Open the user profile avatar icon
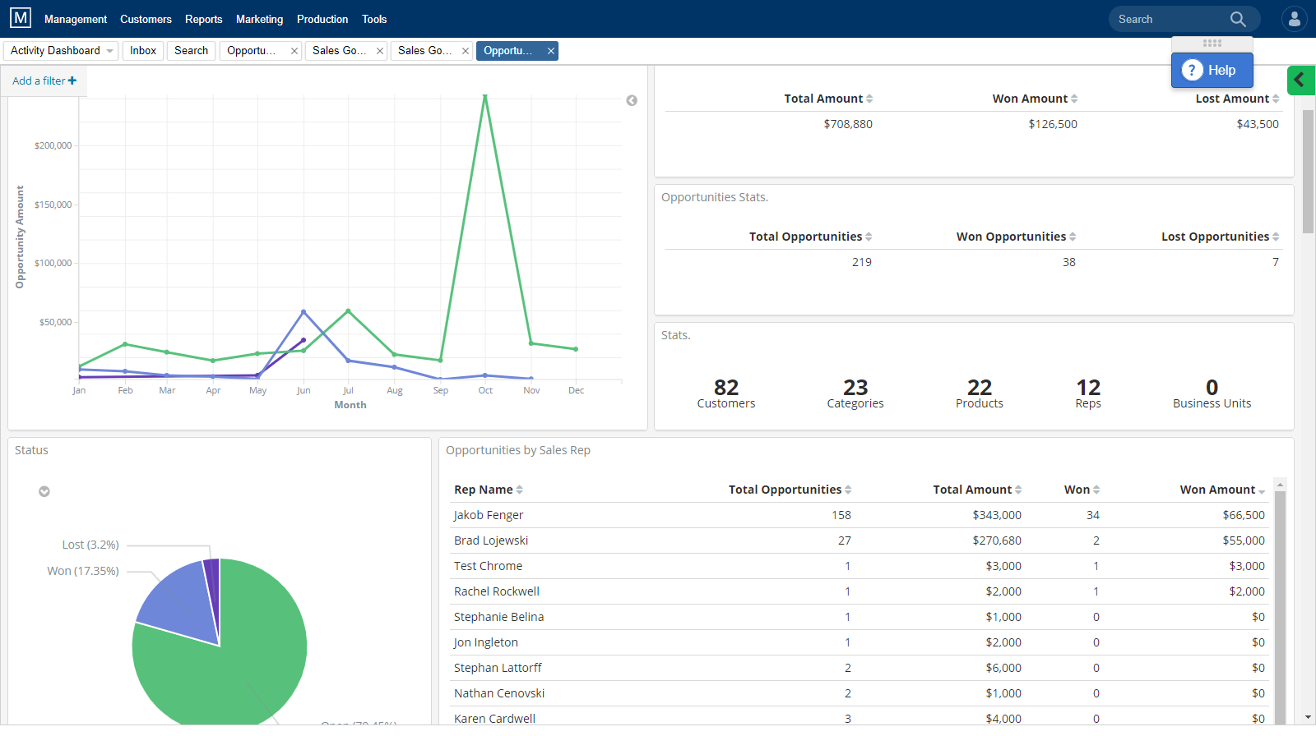 point(1294,19)
